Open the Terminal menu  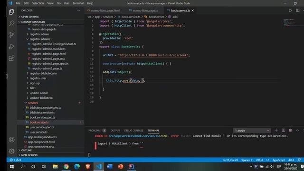(78, 3)
